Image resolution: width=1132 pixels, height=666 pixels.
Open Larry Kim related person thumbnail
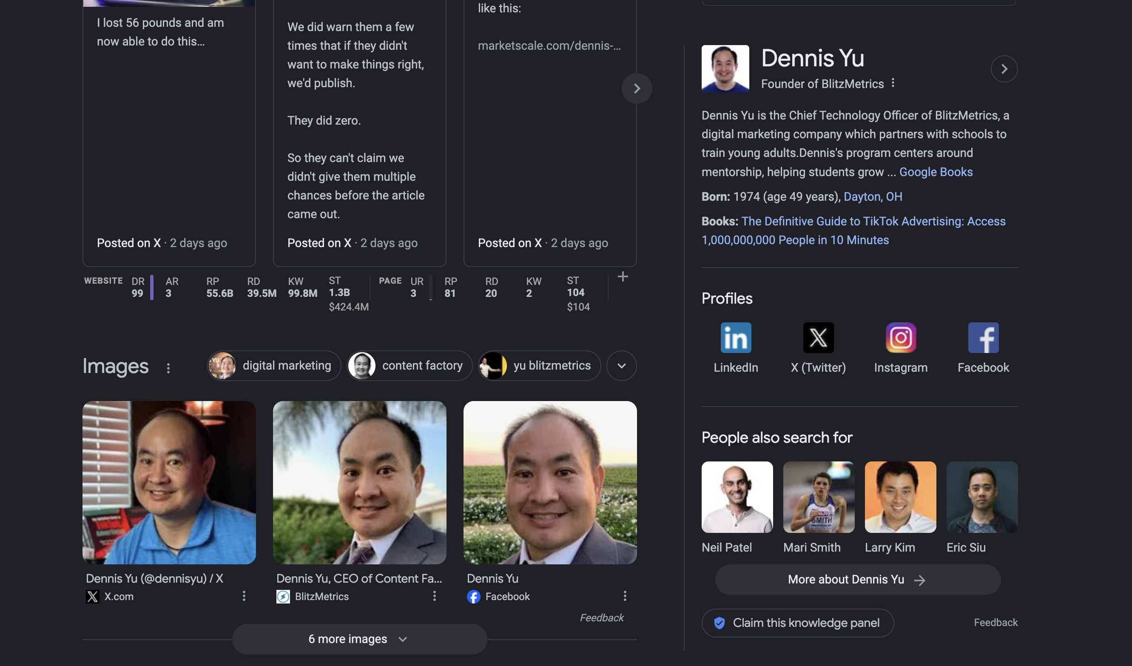pos(900,497)
